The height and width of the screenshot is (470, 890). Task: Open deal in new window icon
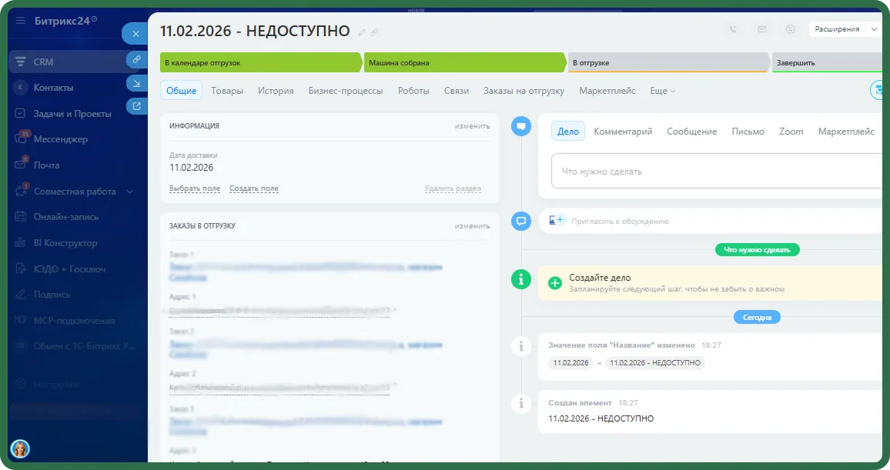click(x=137, y=106)
